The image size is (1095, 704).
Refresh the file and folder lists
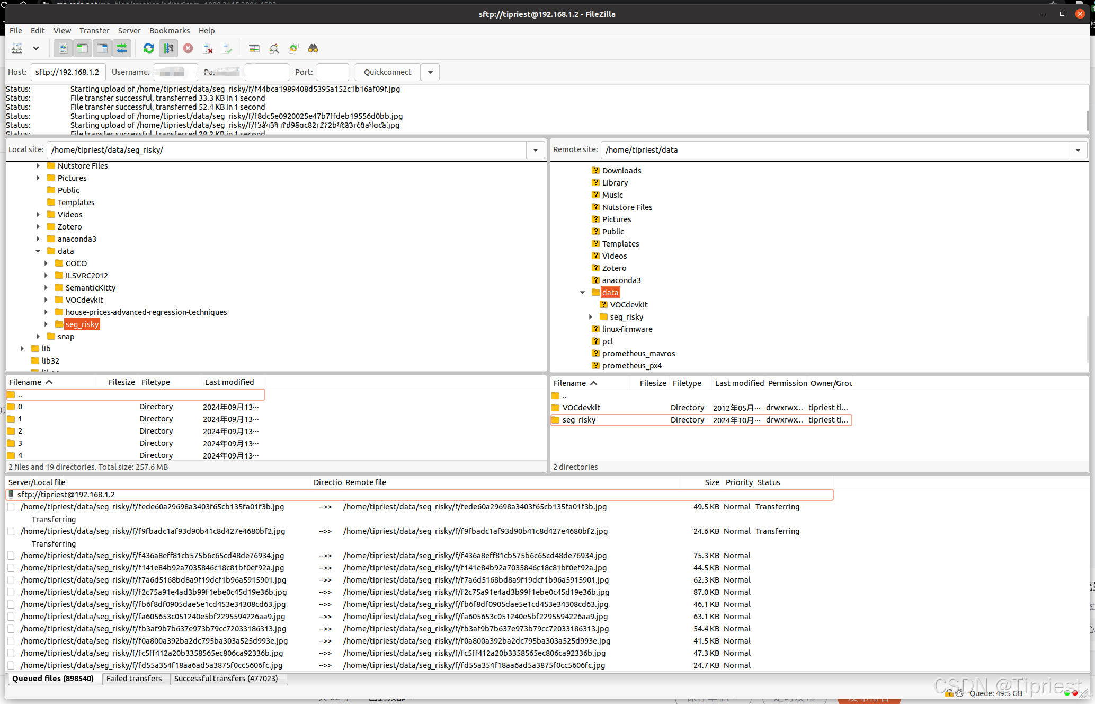coord(148,48)
